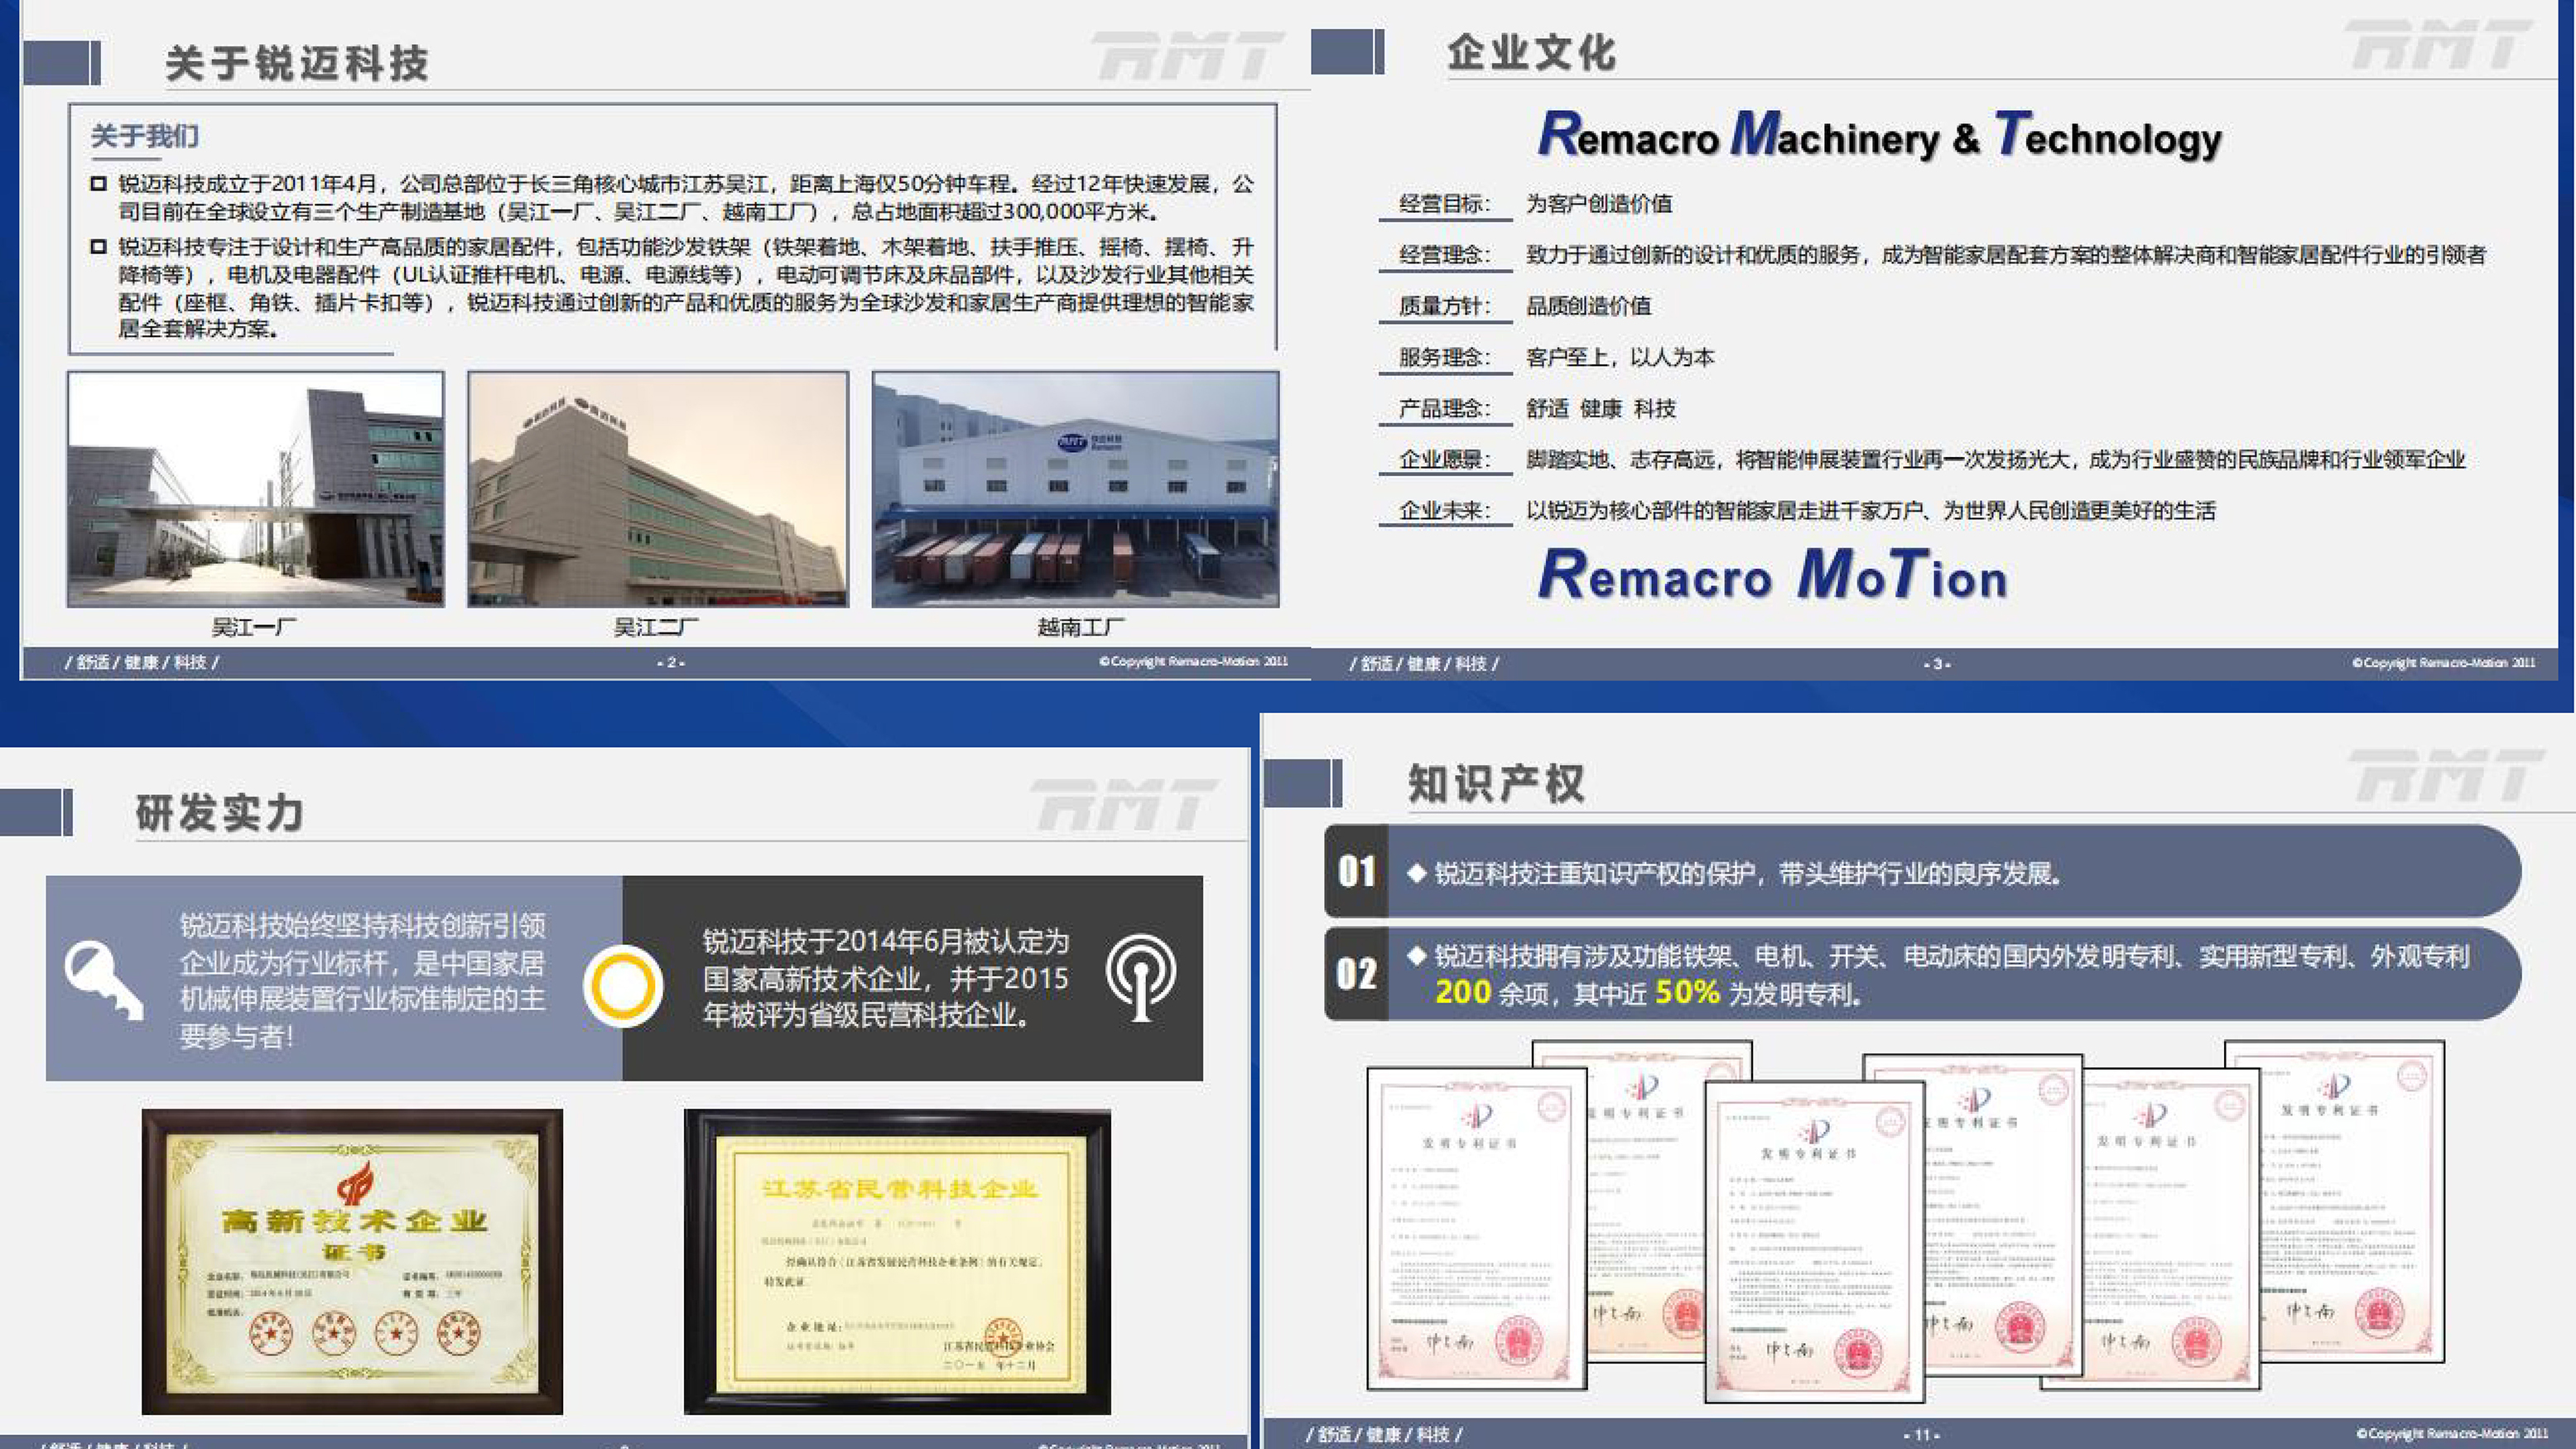Viewport: 2576px width, 1449px height.
Task: Click page number 11 in footer
Action: click(1921, 1435)
